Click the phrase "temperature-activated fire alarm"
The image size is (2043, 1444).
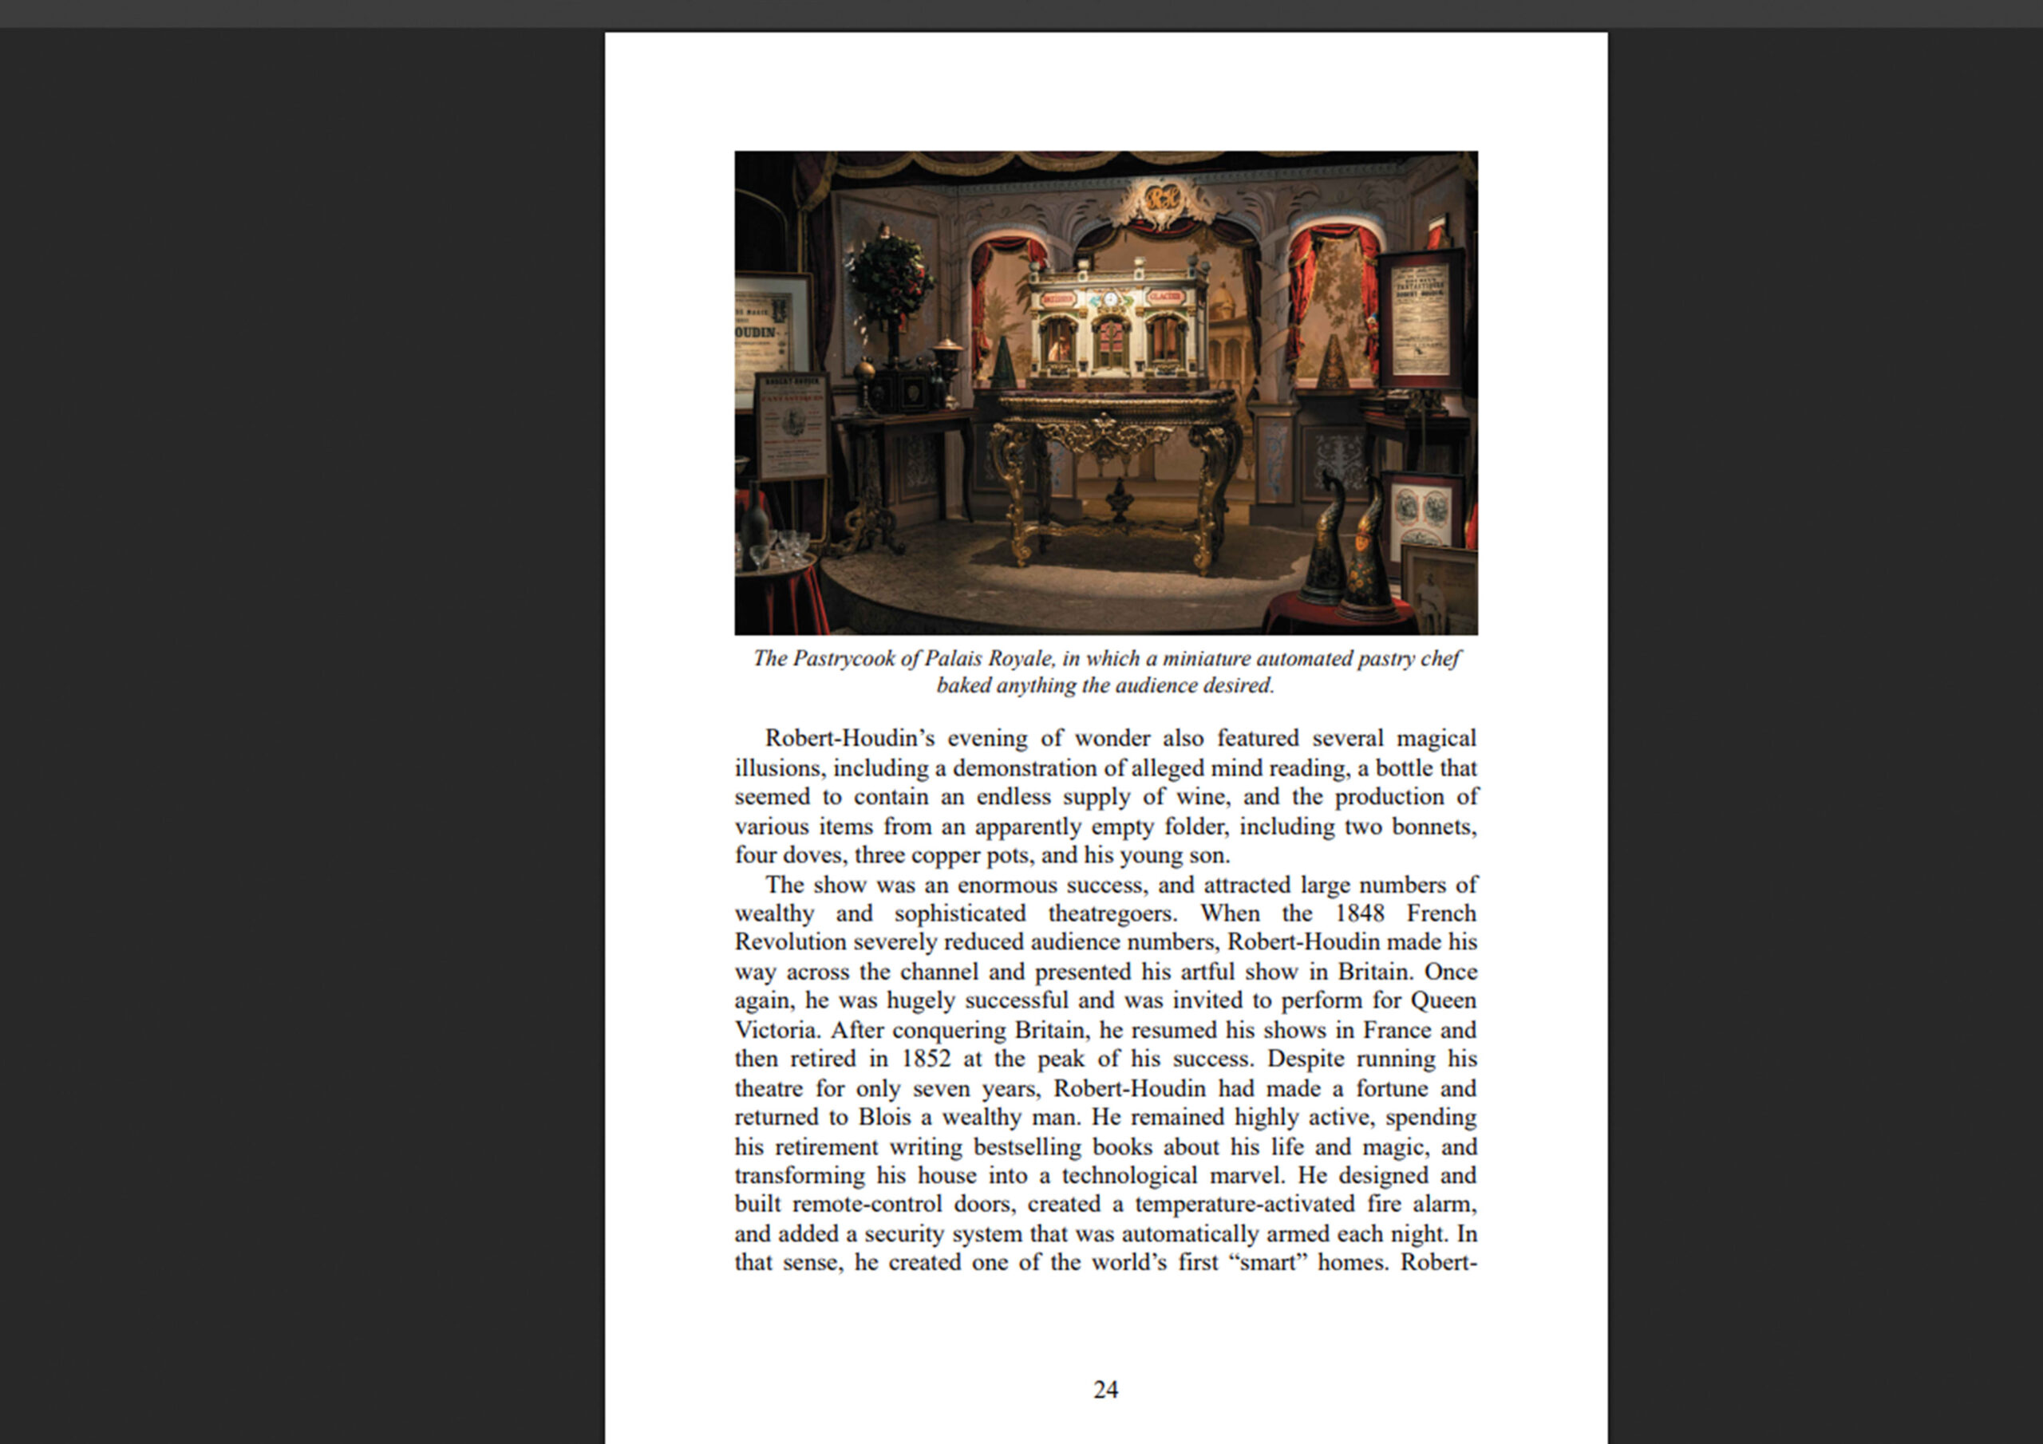click(1306, 1205)
